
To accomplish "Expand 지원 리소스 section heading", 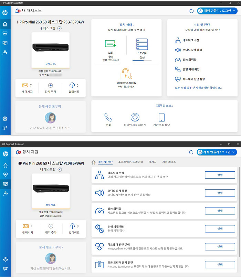I will pos(164,106).
